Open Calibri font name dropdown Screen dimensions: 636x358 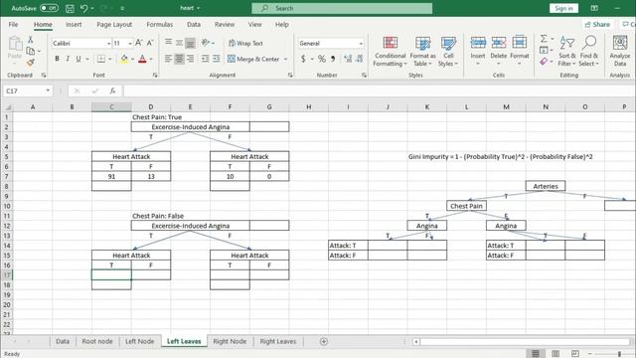click(x=108, y=43)
